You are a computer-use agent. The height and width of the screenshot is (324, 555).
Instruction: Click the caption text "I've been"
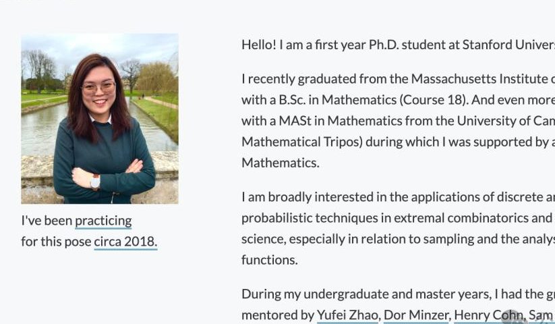[46, 221]
